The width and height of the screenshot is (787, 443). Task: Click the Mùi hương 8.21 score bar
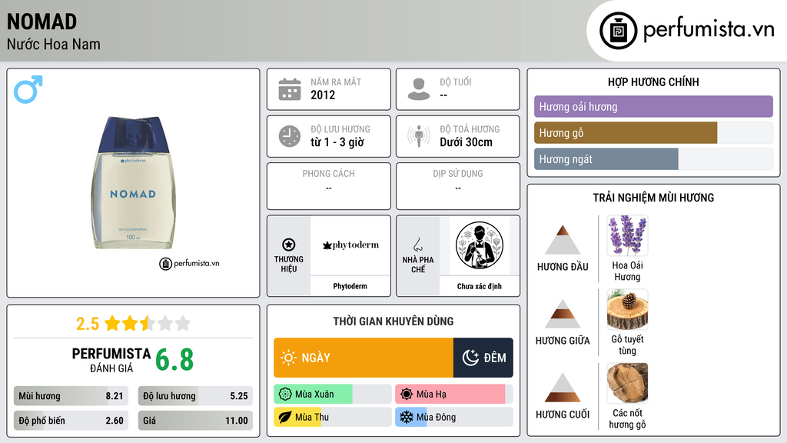[x=71, y=396]
